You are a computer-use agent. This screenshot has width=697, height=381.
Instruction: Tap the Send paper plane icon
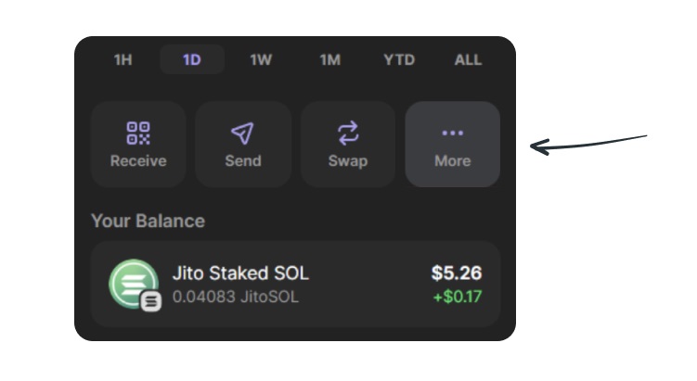(x=243, y=133)
